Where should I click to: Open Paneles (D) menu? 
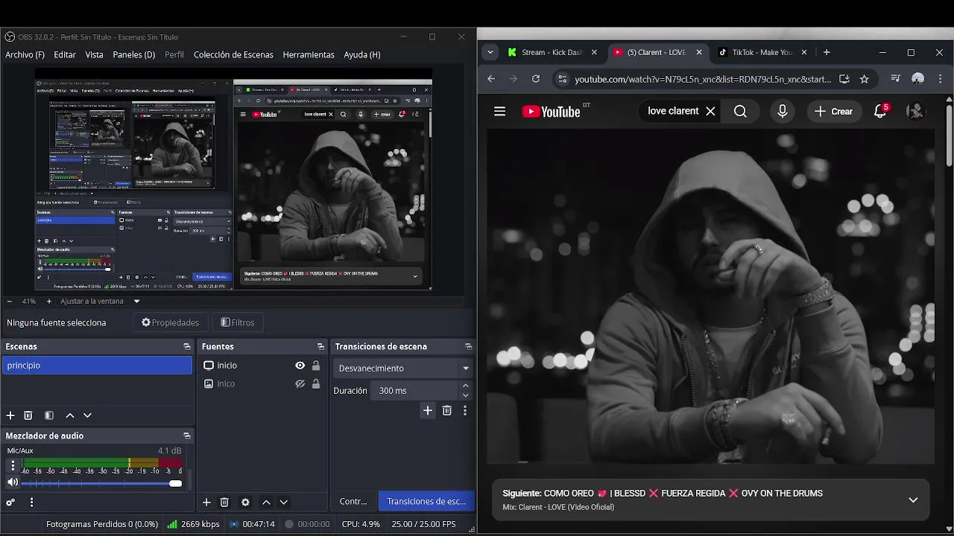(x=134, y=55)
